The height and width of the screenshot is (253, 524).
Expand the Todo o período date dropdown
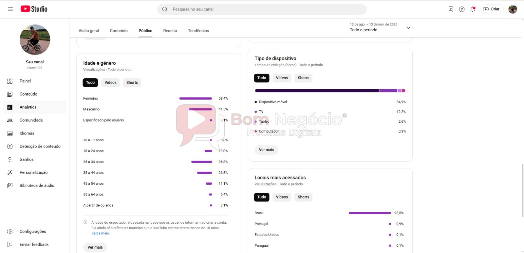click(x=408, y=28)
